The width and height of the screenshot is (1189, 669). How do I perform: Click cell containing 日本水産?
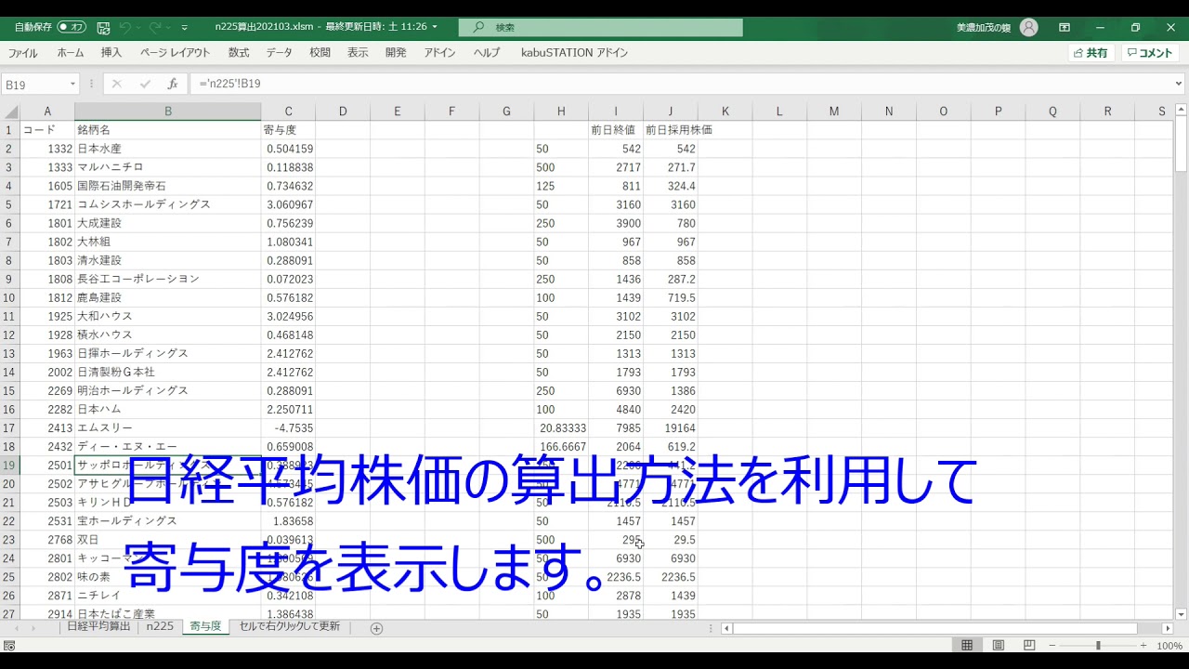pos(167,149)
